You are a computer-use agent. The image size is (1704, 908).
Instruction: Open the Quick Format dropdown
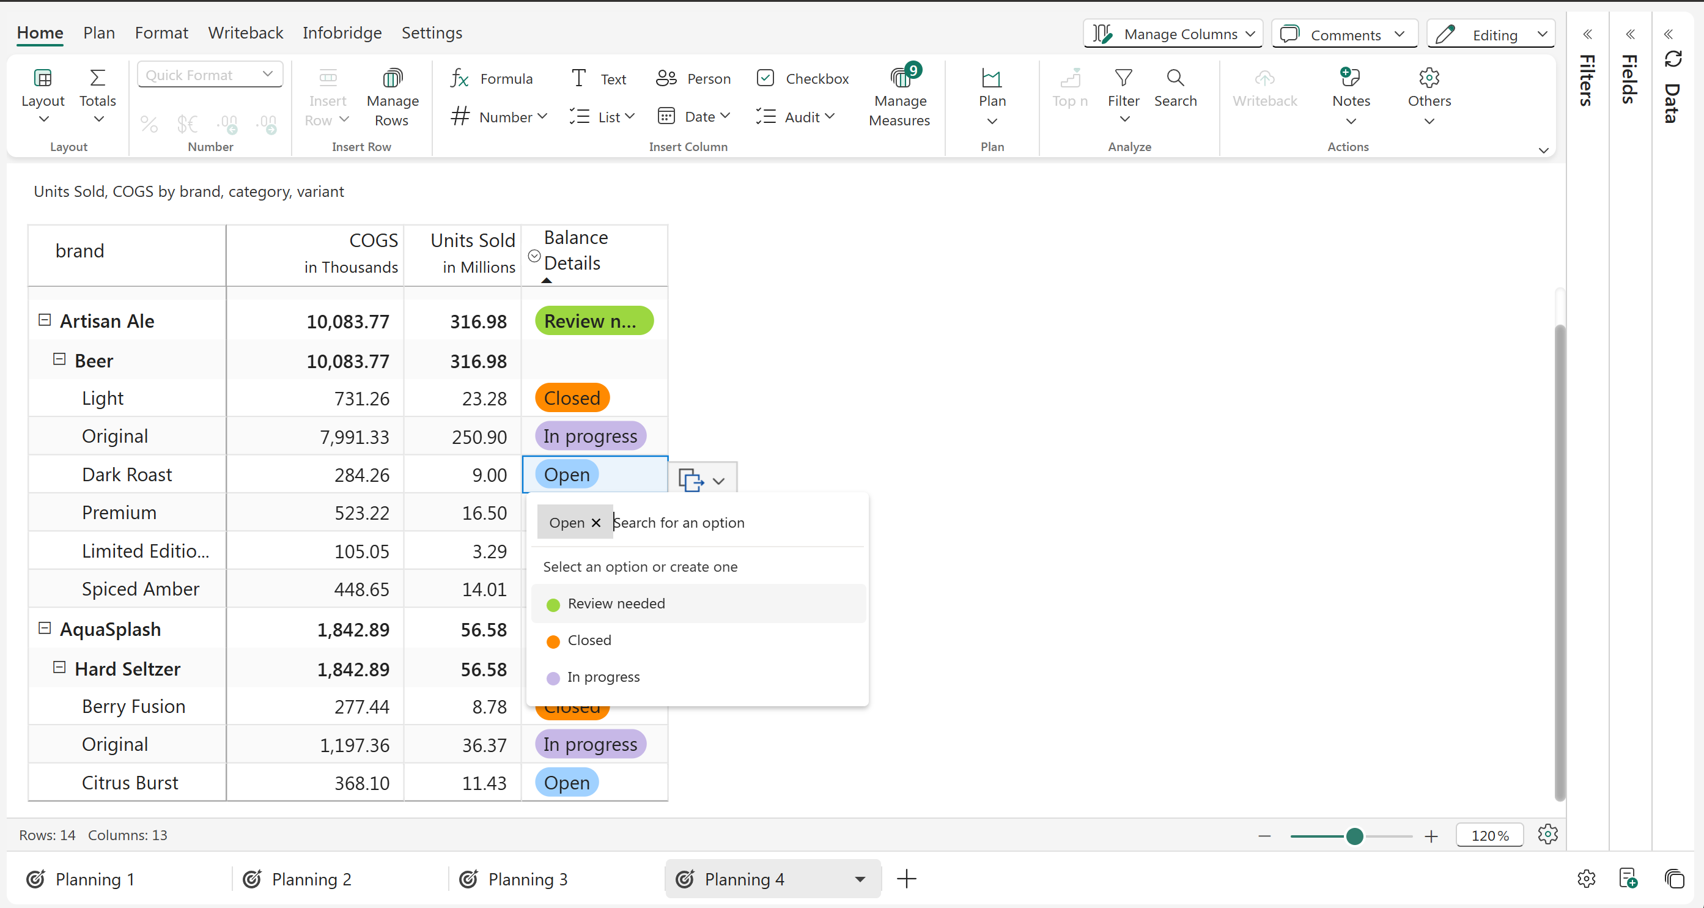[x=210, y=75]
